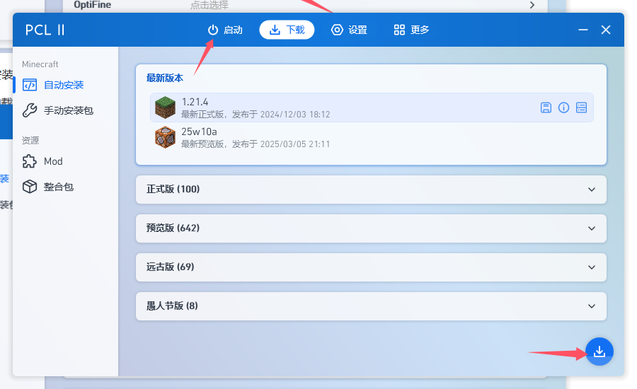Expand the 正式版 (100) section
Screen dimensions: 637x389
[371, 190]
